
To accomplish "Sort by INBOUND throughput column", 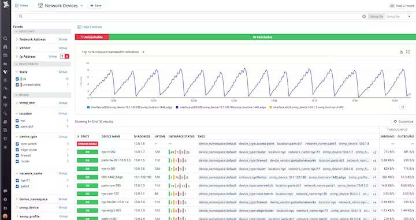I will tap(387, 136).
